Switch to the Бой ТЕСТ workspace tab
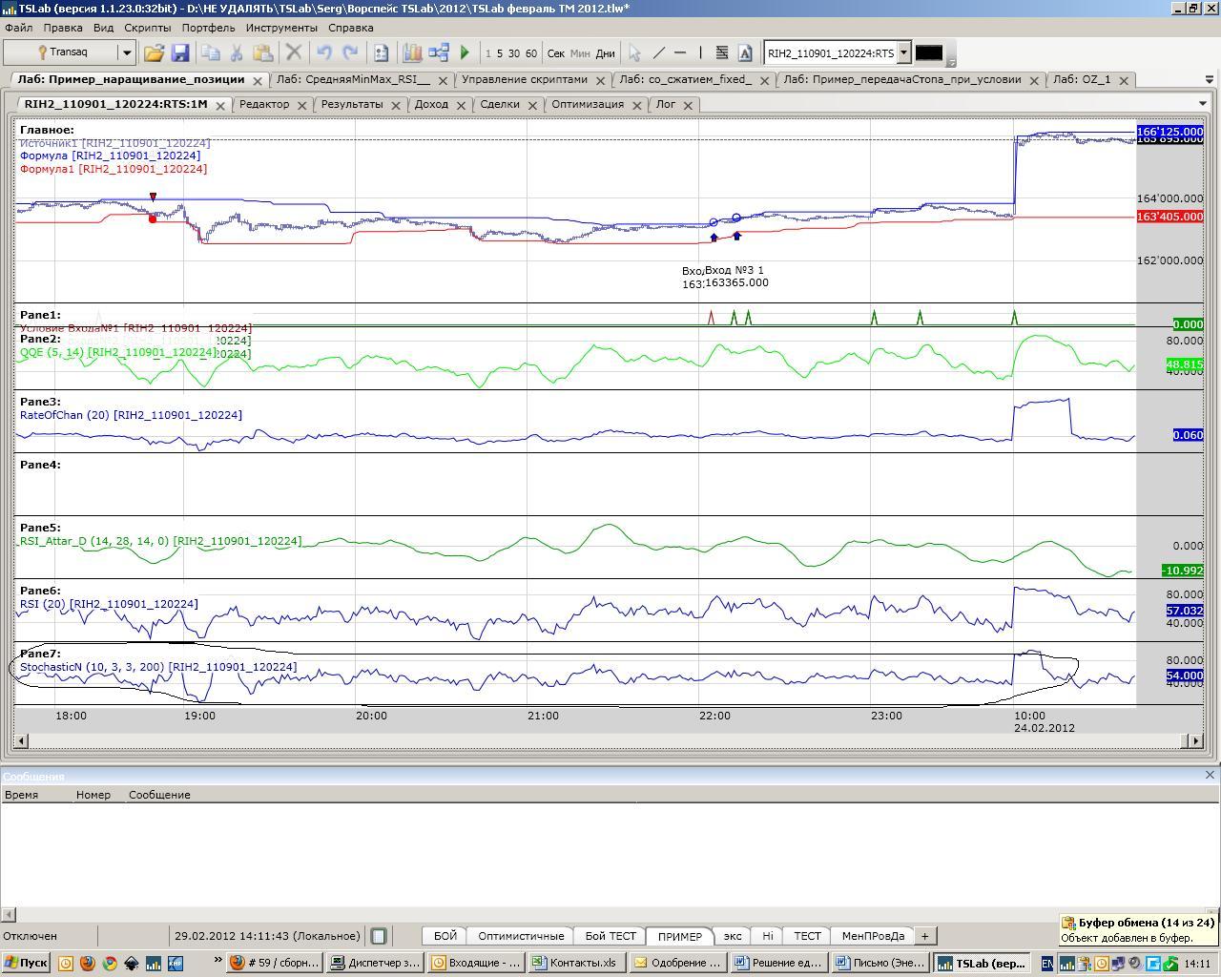This screenshot has height=977, width=1221. (610, 936)
